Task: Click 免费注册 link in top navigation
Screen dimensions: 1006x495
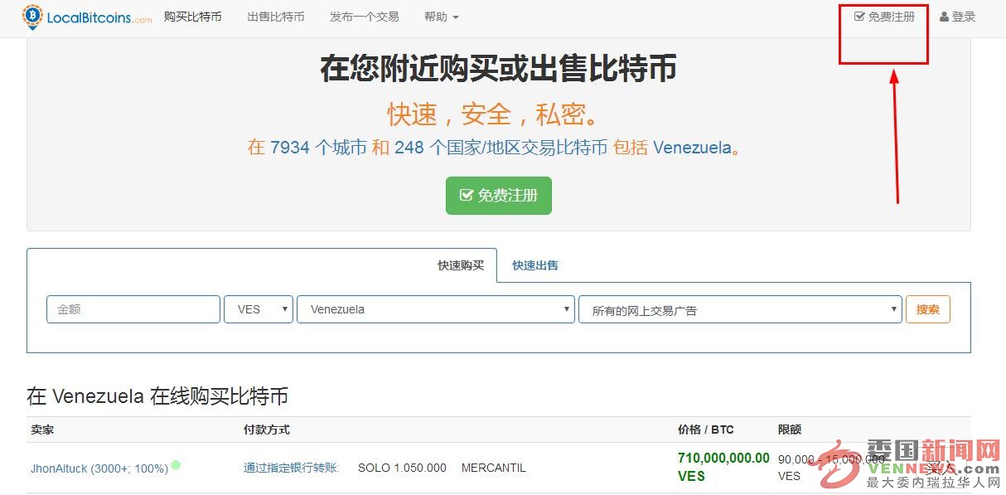Action: tap(884, 17)
